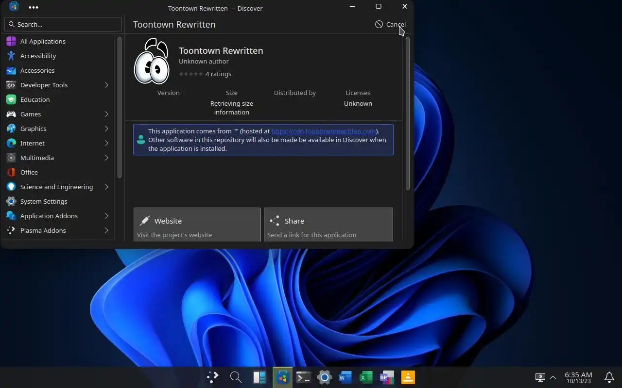Viewport: 622px width, 388px height.
Task: Open the Accessories category
Action: click(58, 70)
